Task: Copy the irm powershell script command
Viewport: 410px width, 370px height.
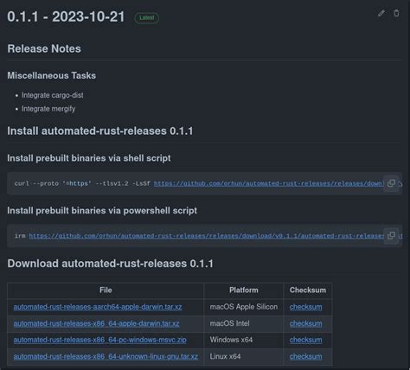Action: (391, 236)
